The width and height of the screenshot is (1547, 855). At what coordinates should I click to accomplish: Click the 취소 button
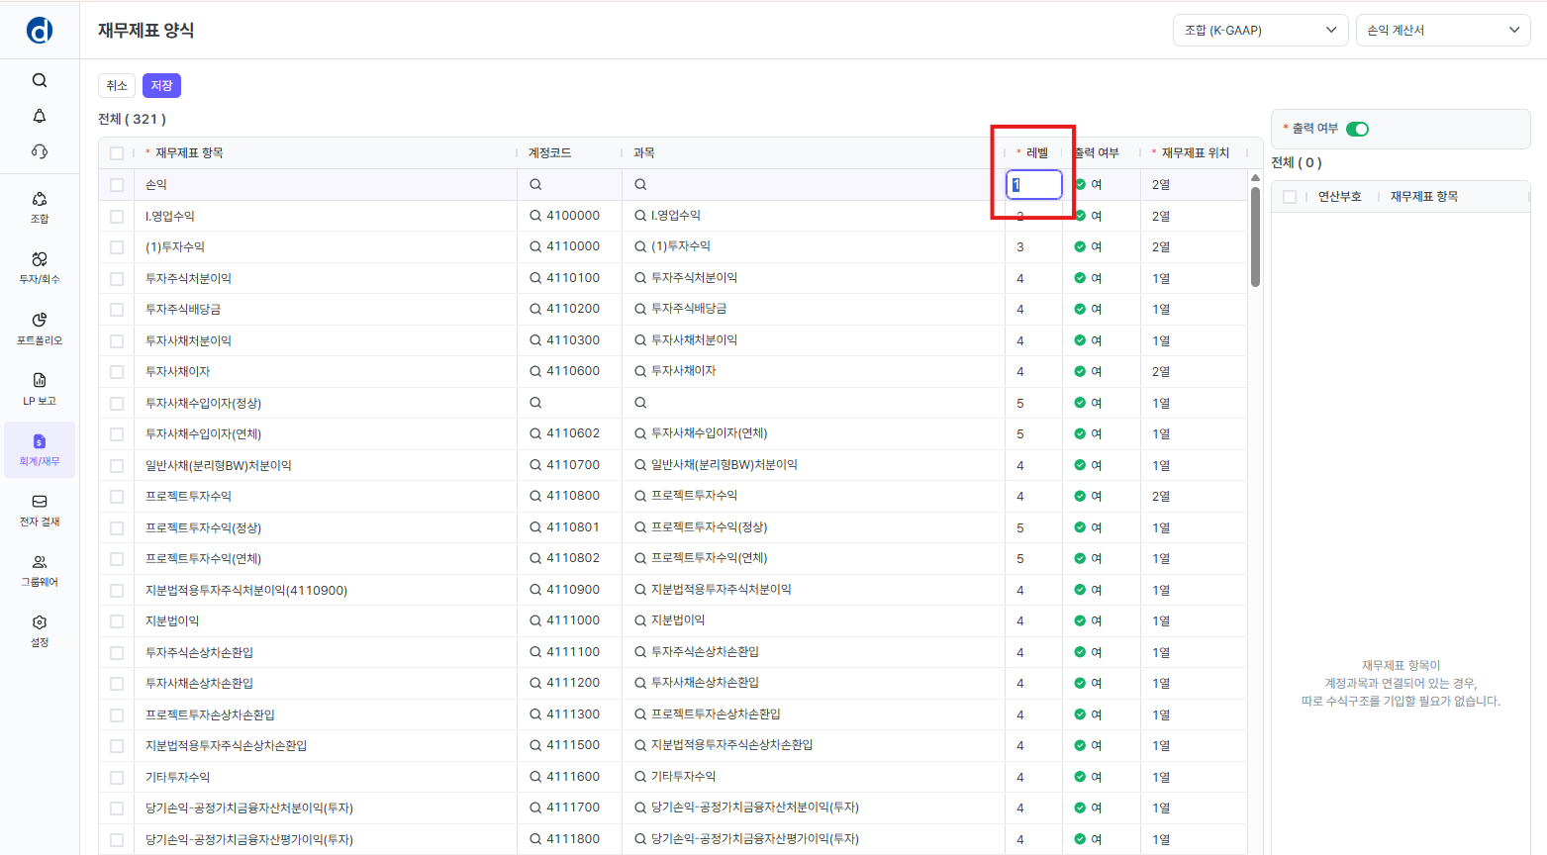[117, 86]
